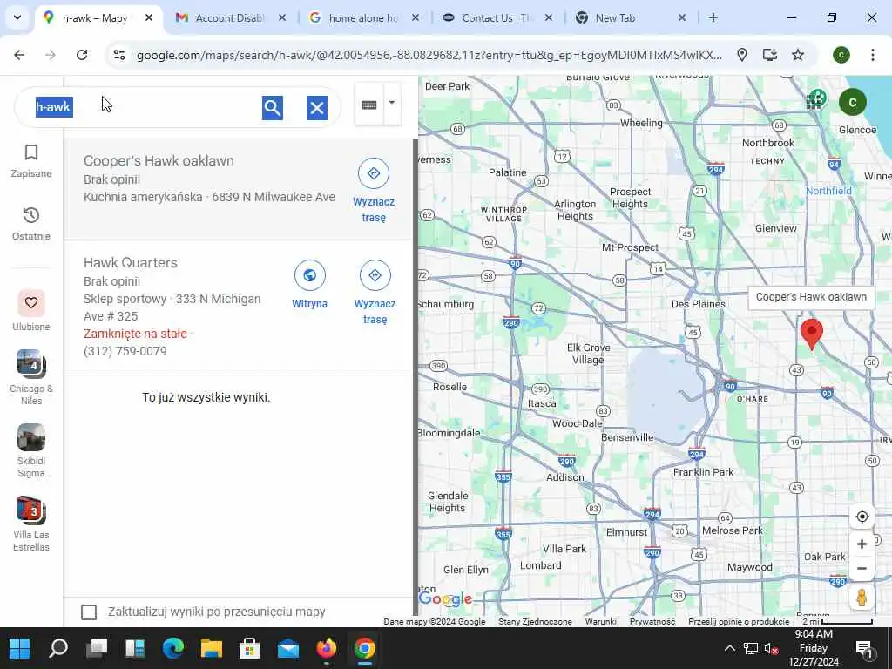Viewport: 892px width, 669px height.
Task: Reload the page
Action: click(82, 55)
